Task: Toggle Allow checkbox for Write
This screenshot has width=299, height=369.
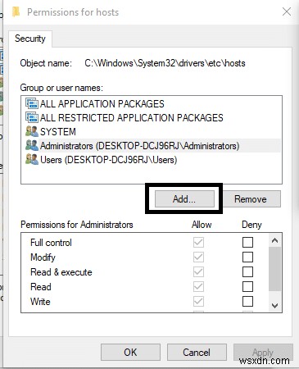Action: [x=198, y=301]
